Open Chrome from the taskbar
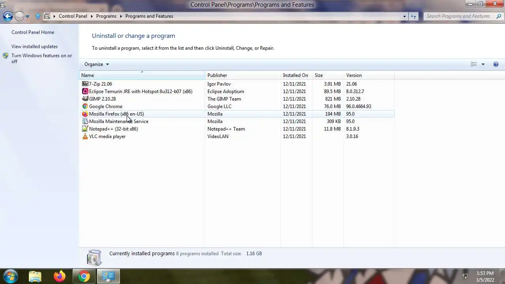This screenshot has width=505, height=284. coord(84,276)
